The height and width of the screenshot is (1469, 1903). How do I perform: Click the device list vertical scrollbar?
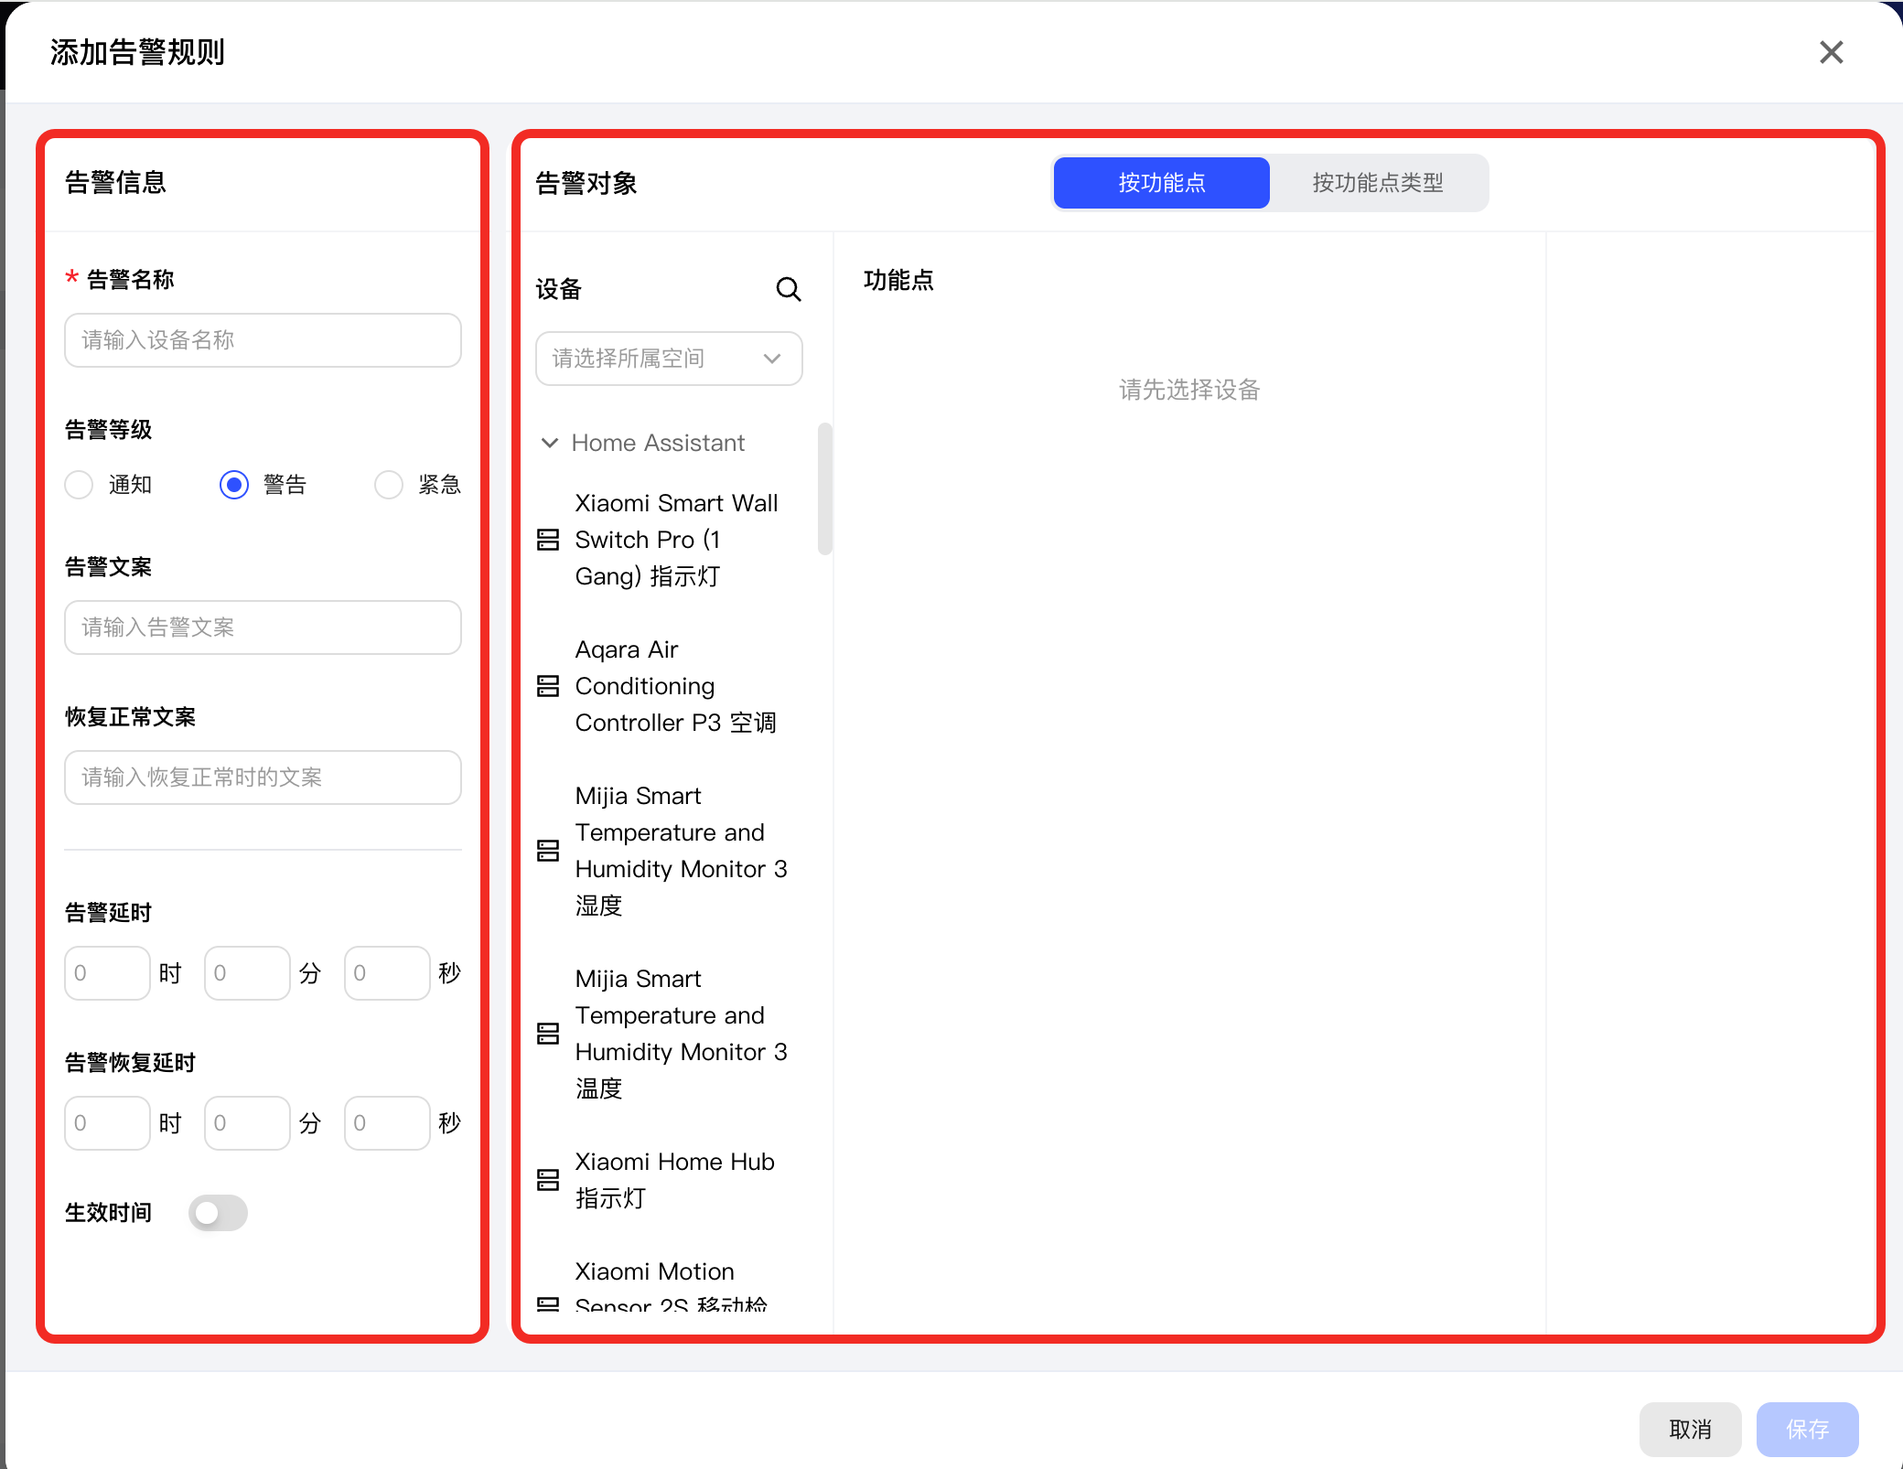[x=824, y=488]
